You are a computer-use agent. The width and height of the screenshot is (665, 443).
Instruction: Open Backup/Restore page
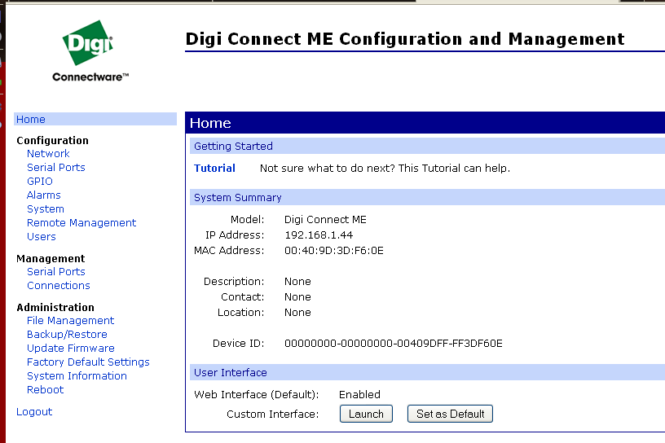67,335
